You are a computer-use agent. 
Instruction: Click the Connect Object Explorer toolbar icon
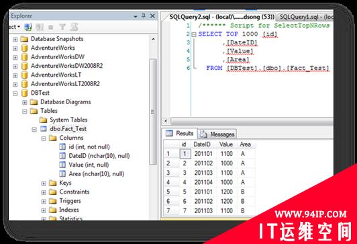[28, 27]
